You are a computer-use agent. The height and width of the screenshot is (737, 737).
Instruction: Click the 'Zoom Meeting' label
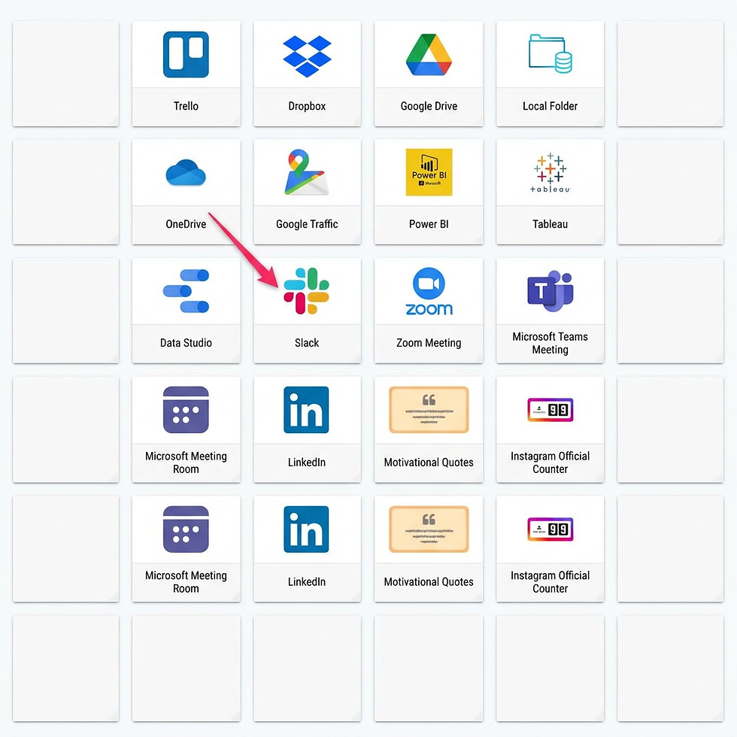point(429,343)
